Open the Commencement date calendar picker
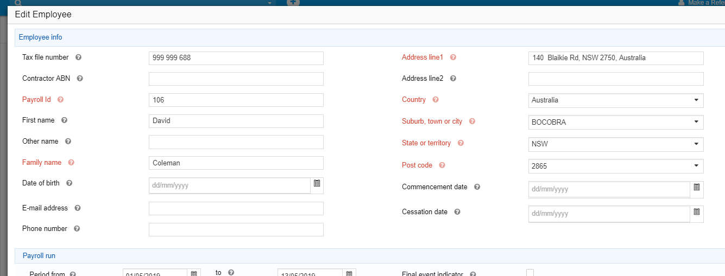The width and height of the screenshot is (725, 276). click(697, 188)
